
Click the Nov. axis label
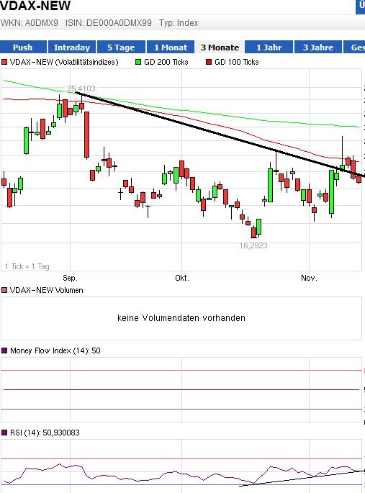(309, 278)
